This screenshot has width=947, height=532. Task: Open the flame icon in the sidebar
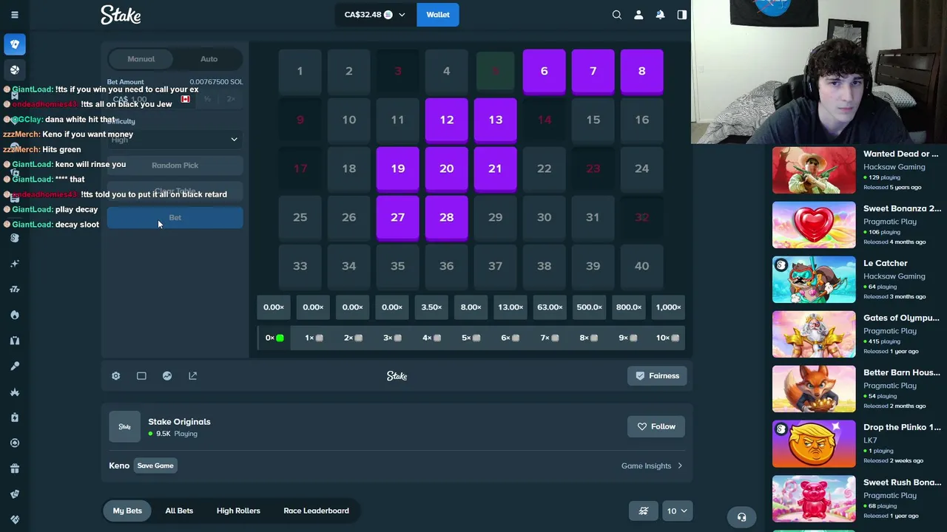pos(15,315)
